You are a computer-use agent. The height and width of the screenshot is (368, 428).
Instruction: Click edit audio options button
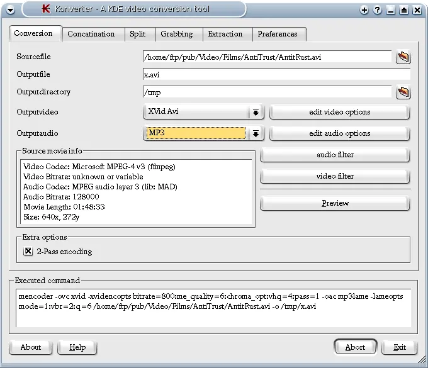coord(339,133)
